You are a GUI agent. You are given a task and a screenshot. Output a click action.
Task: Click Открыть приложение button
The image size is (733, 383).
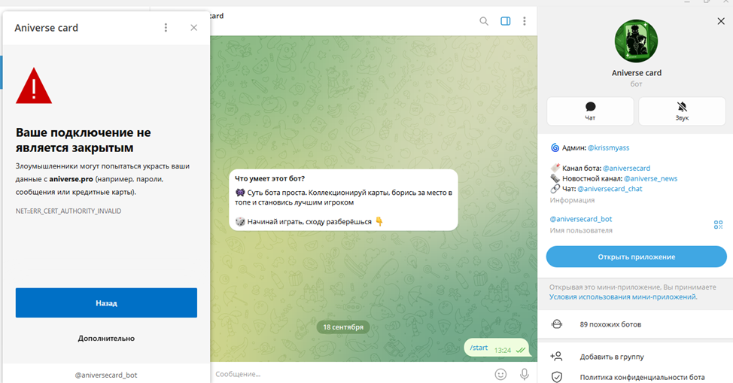pyautogui.click(x=636, y=257)
